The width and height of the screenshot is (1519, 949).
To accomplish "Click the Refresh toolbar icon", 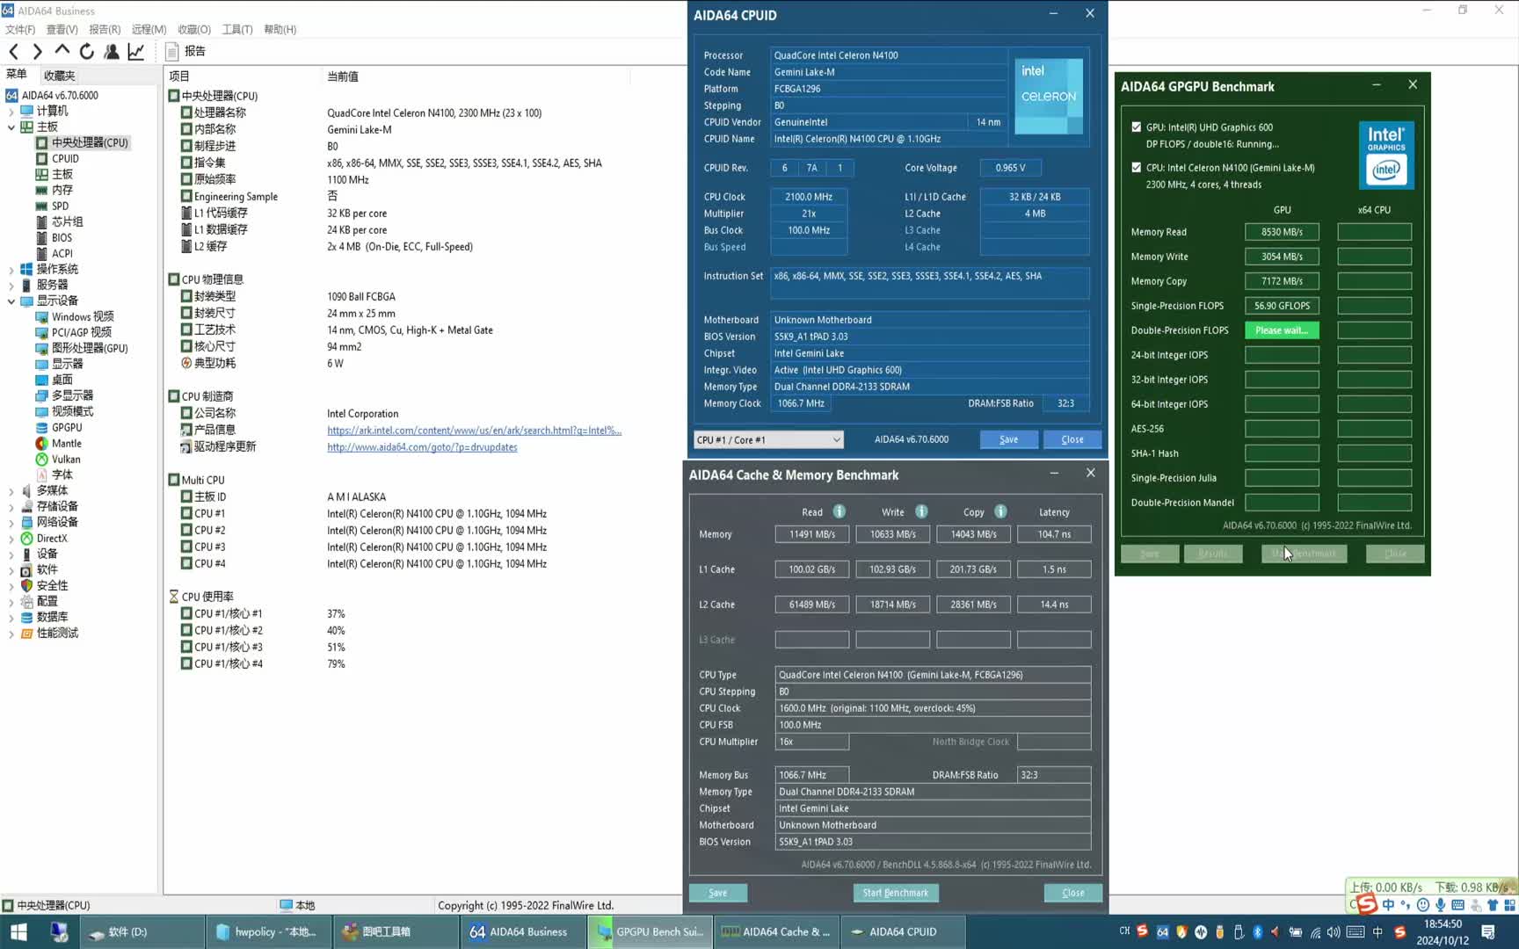I will [x=86, y=52].
